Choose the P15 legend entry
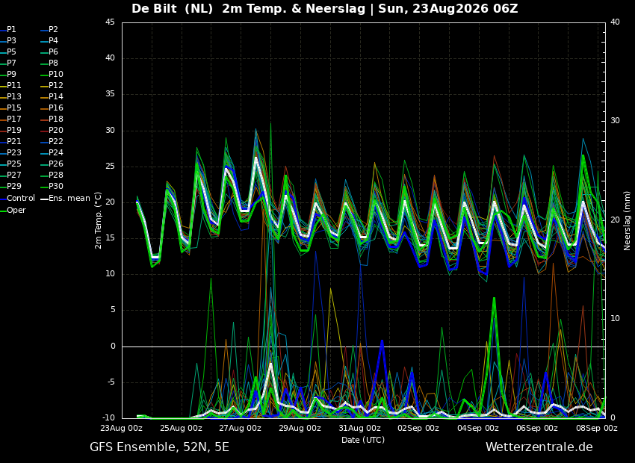Screen dimensions: 635x463 click(13, 108)
